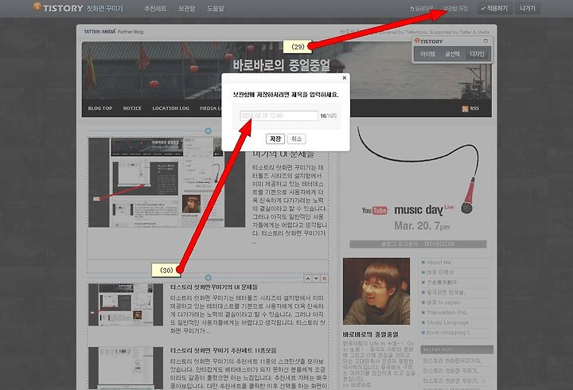Select the 디자인 tab in TISTORY panel
The image size is (573, 390).
click(x=477, y=54)
